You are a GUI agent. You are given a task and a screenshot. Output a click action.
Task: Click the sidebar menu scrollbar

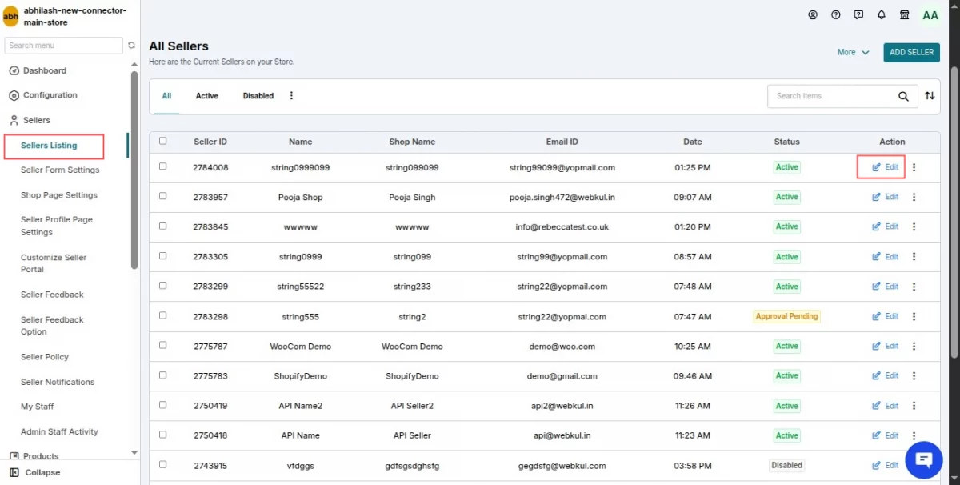point(134,172)
